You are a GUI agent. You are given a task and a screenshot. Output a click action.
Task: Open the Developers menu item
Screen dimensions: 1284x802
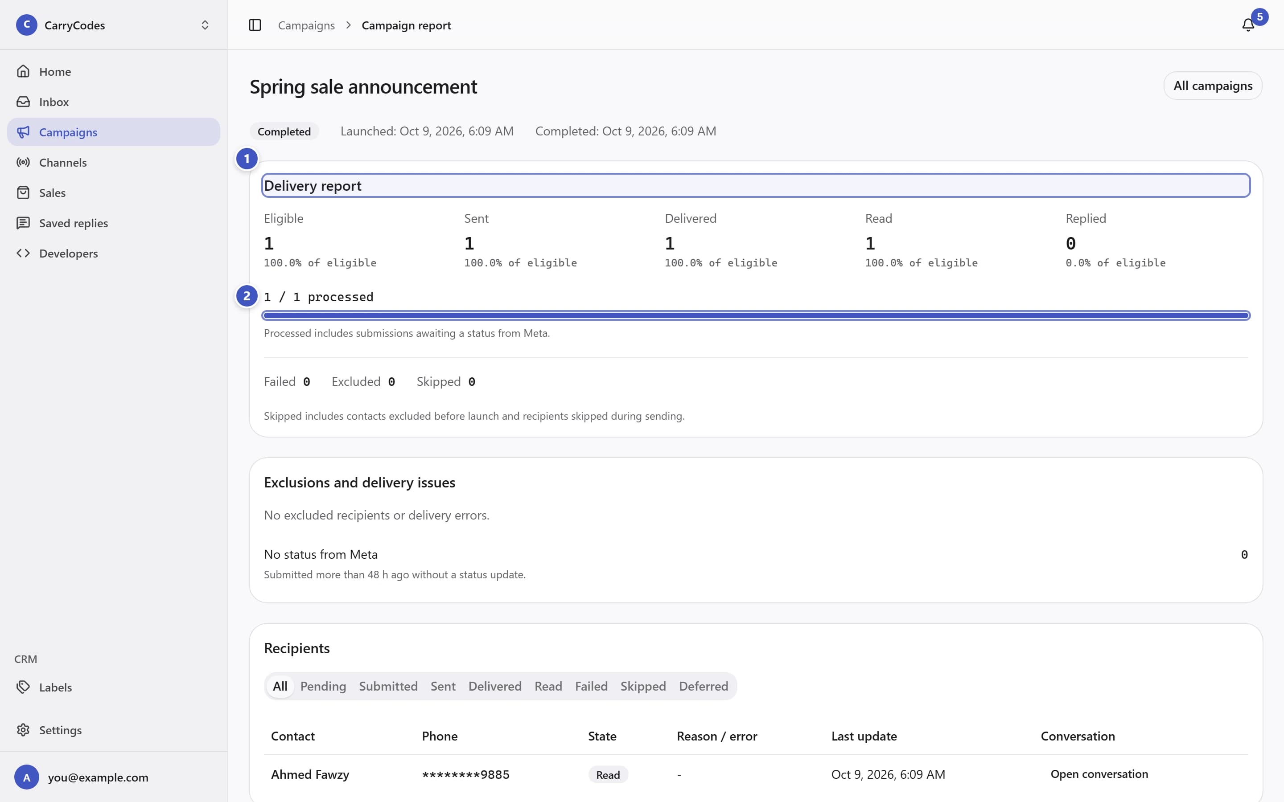(114, 253)
